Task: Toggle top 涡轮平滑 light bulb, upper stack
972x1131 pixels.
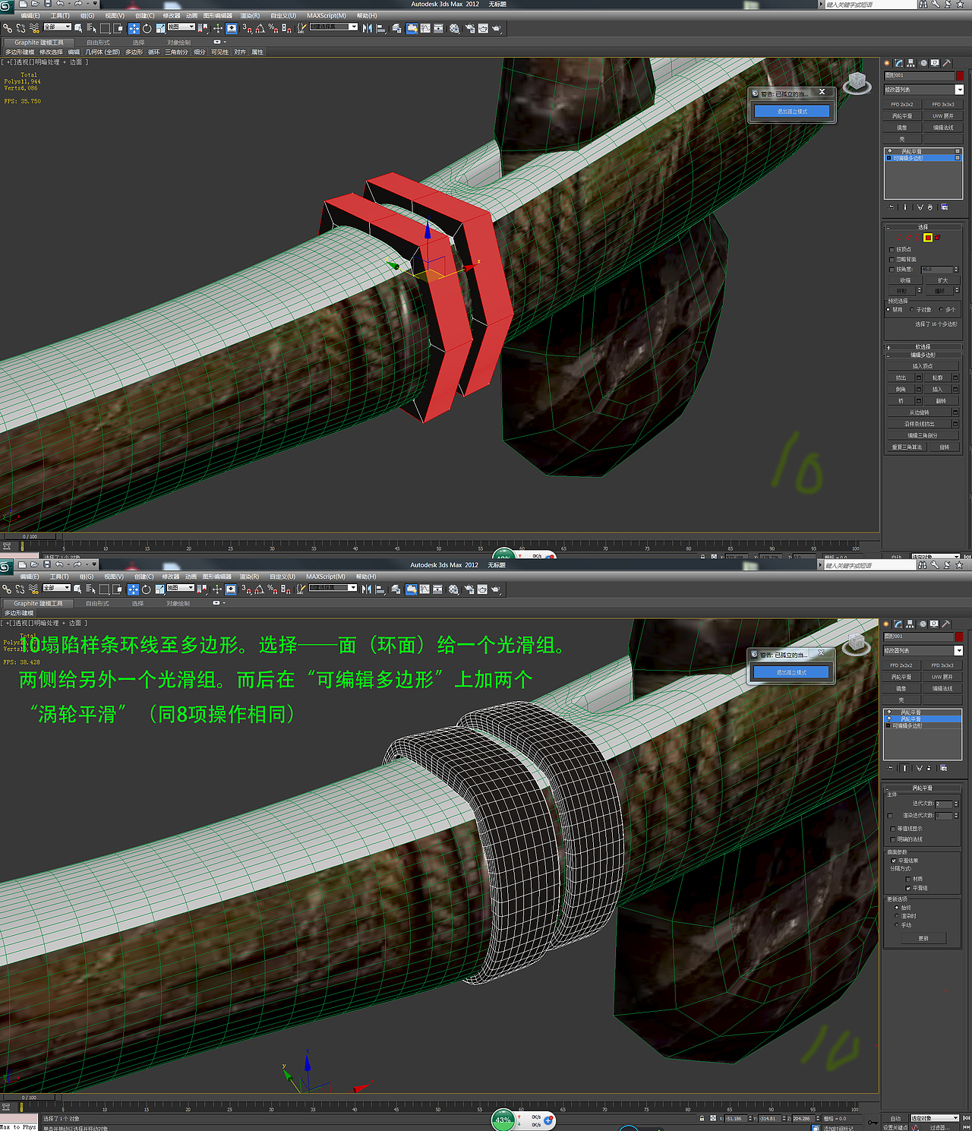Action: click(889, 151)
